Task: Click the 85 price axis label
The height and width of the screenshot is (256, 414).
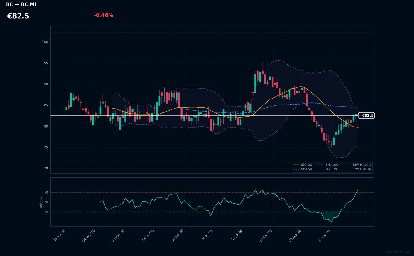Action: pos(46,105)
